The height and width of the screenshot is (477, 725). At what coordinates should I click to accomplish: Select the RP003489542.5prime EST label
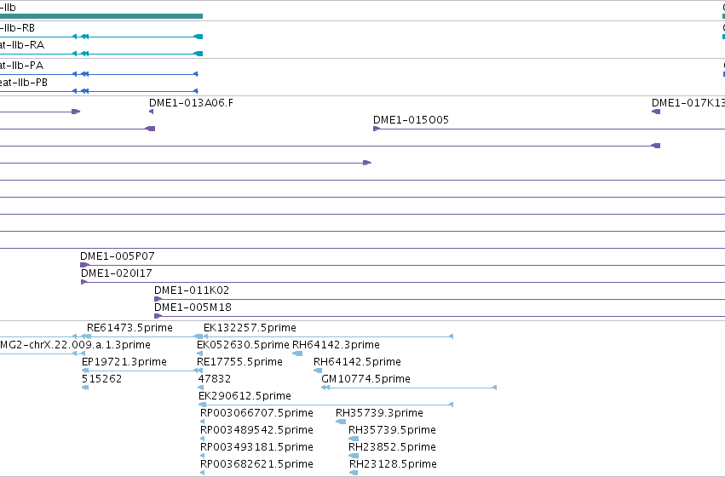[x=256, y=431]
